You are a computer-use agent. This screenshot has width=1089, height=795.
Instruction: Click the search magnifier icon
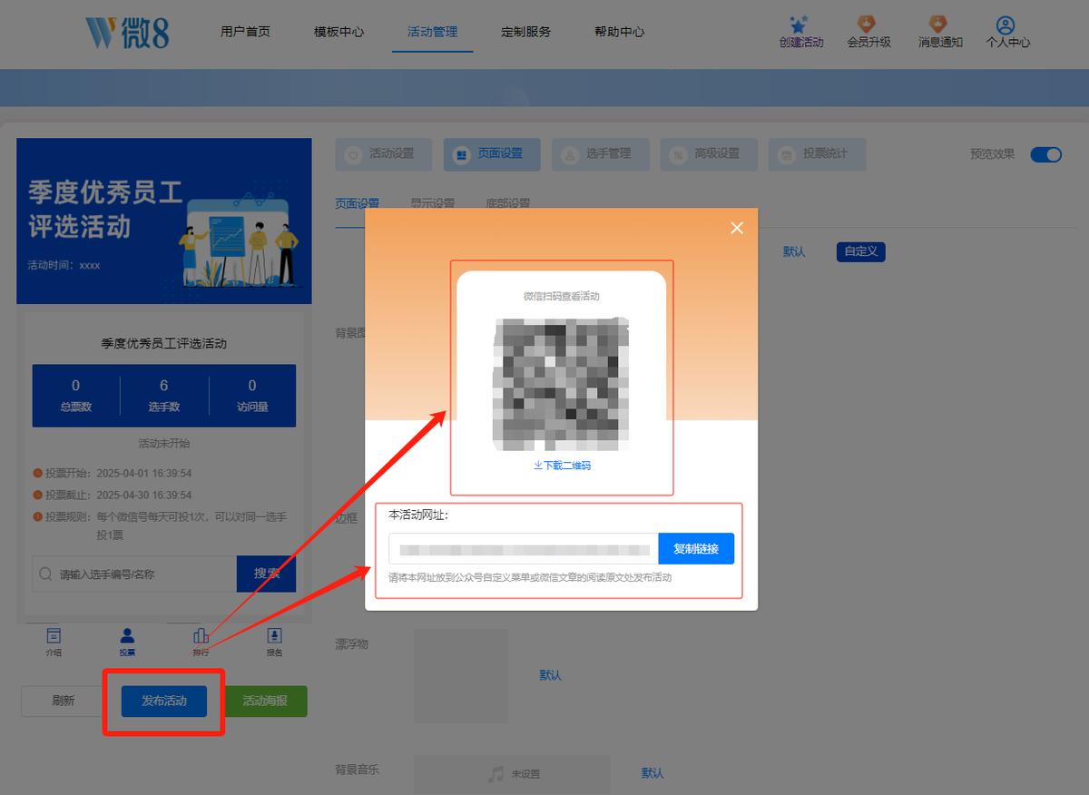click(46, 574)
